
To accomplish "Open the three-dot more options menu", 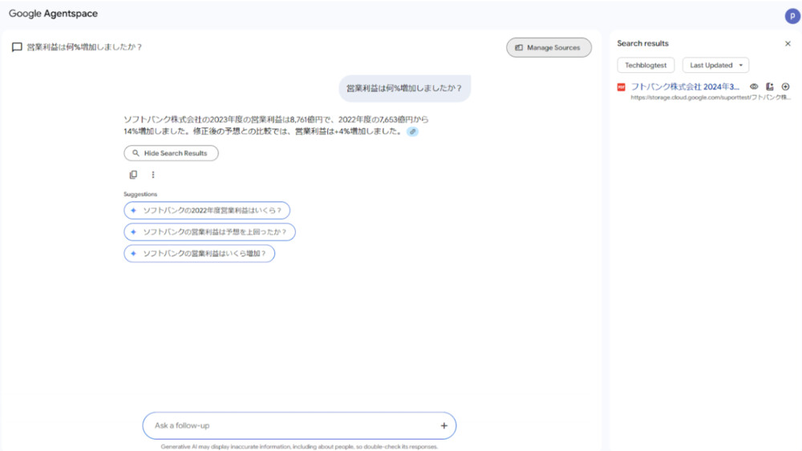I will 153,175.
